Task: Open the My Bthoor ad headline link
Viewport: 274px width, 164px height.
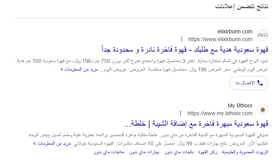Action: 196,124
